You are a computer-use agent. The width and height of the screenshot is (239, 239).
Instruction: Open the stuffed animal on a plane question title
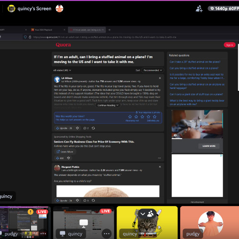103,59
